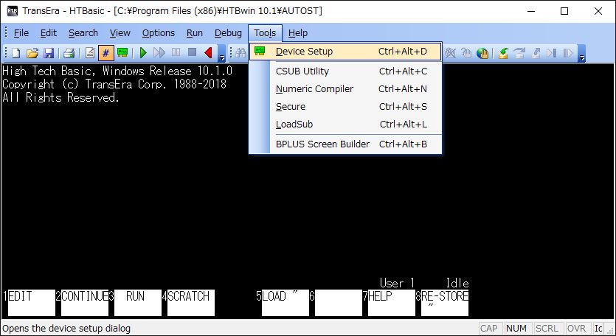Click the NUM status bar indicator
The width and height of the screenshot is (616, 336).
pos(516,328)
